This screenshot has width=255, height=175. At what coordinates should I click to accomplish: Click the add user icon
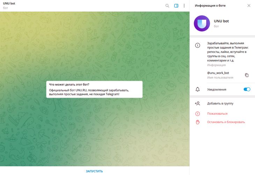[197, 103]
